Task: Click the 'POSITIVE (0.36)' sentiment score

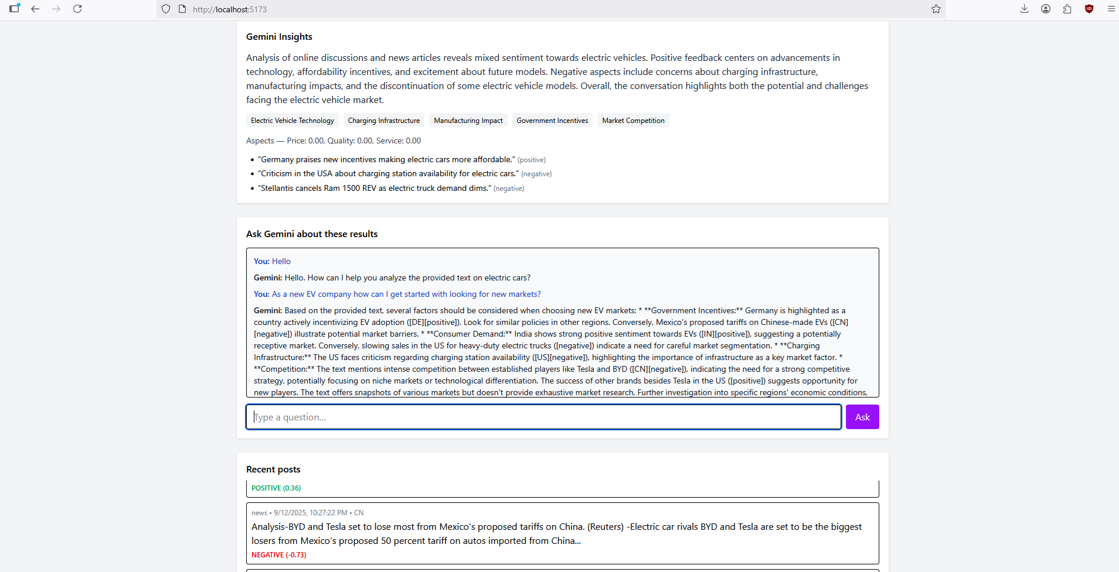Action: click(x=276, y=488)
